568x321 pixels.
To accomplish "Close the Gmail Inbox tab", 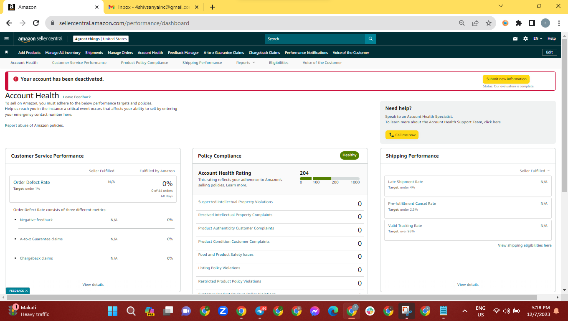I will tap(197, 7).
